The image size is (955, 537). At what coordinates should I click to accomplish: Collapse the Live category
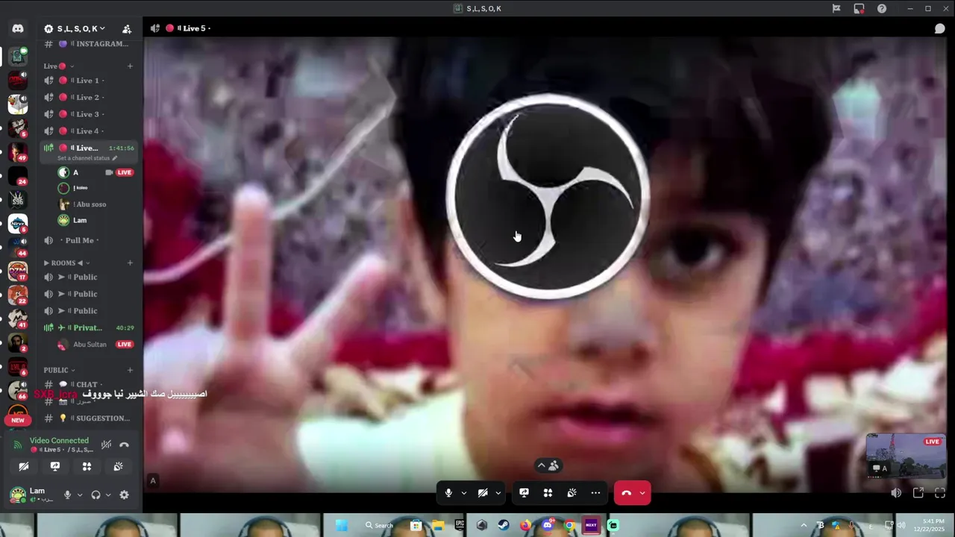58,66
